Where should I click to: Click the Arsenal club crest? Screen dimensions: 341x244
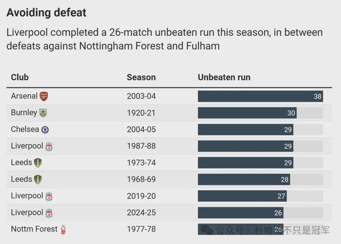[44, 96]
